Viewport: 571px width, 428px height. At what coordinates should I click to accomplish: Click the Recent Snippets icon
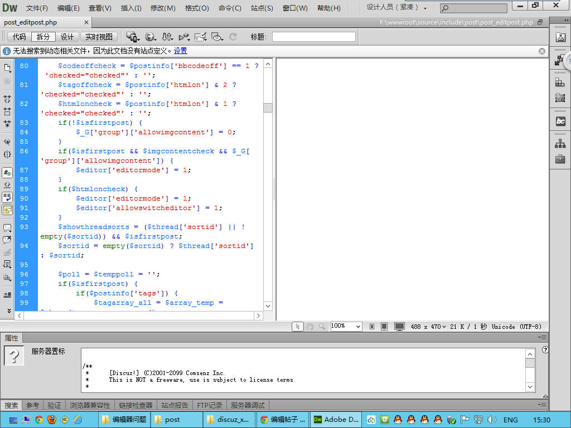coord(7,265)
